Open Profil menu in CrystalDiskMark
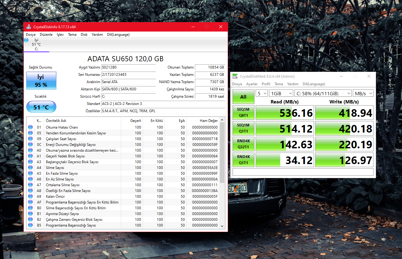 coord(266,84)
